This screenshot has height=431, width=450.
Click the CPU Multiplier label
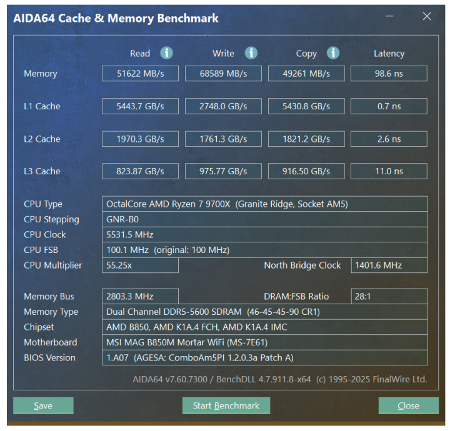[52, 265]
